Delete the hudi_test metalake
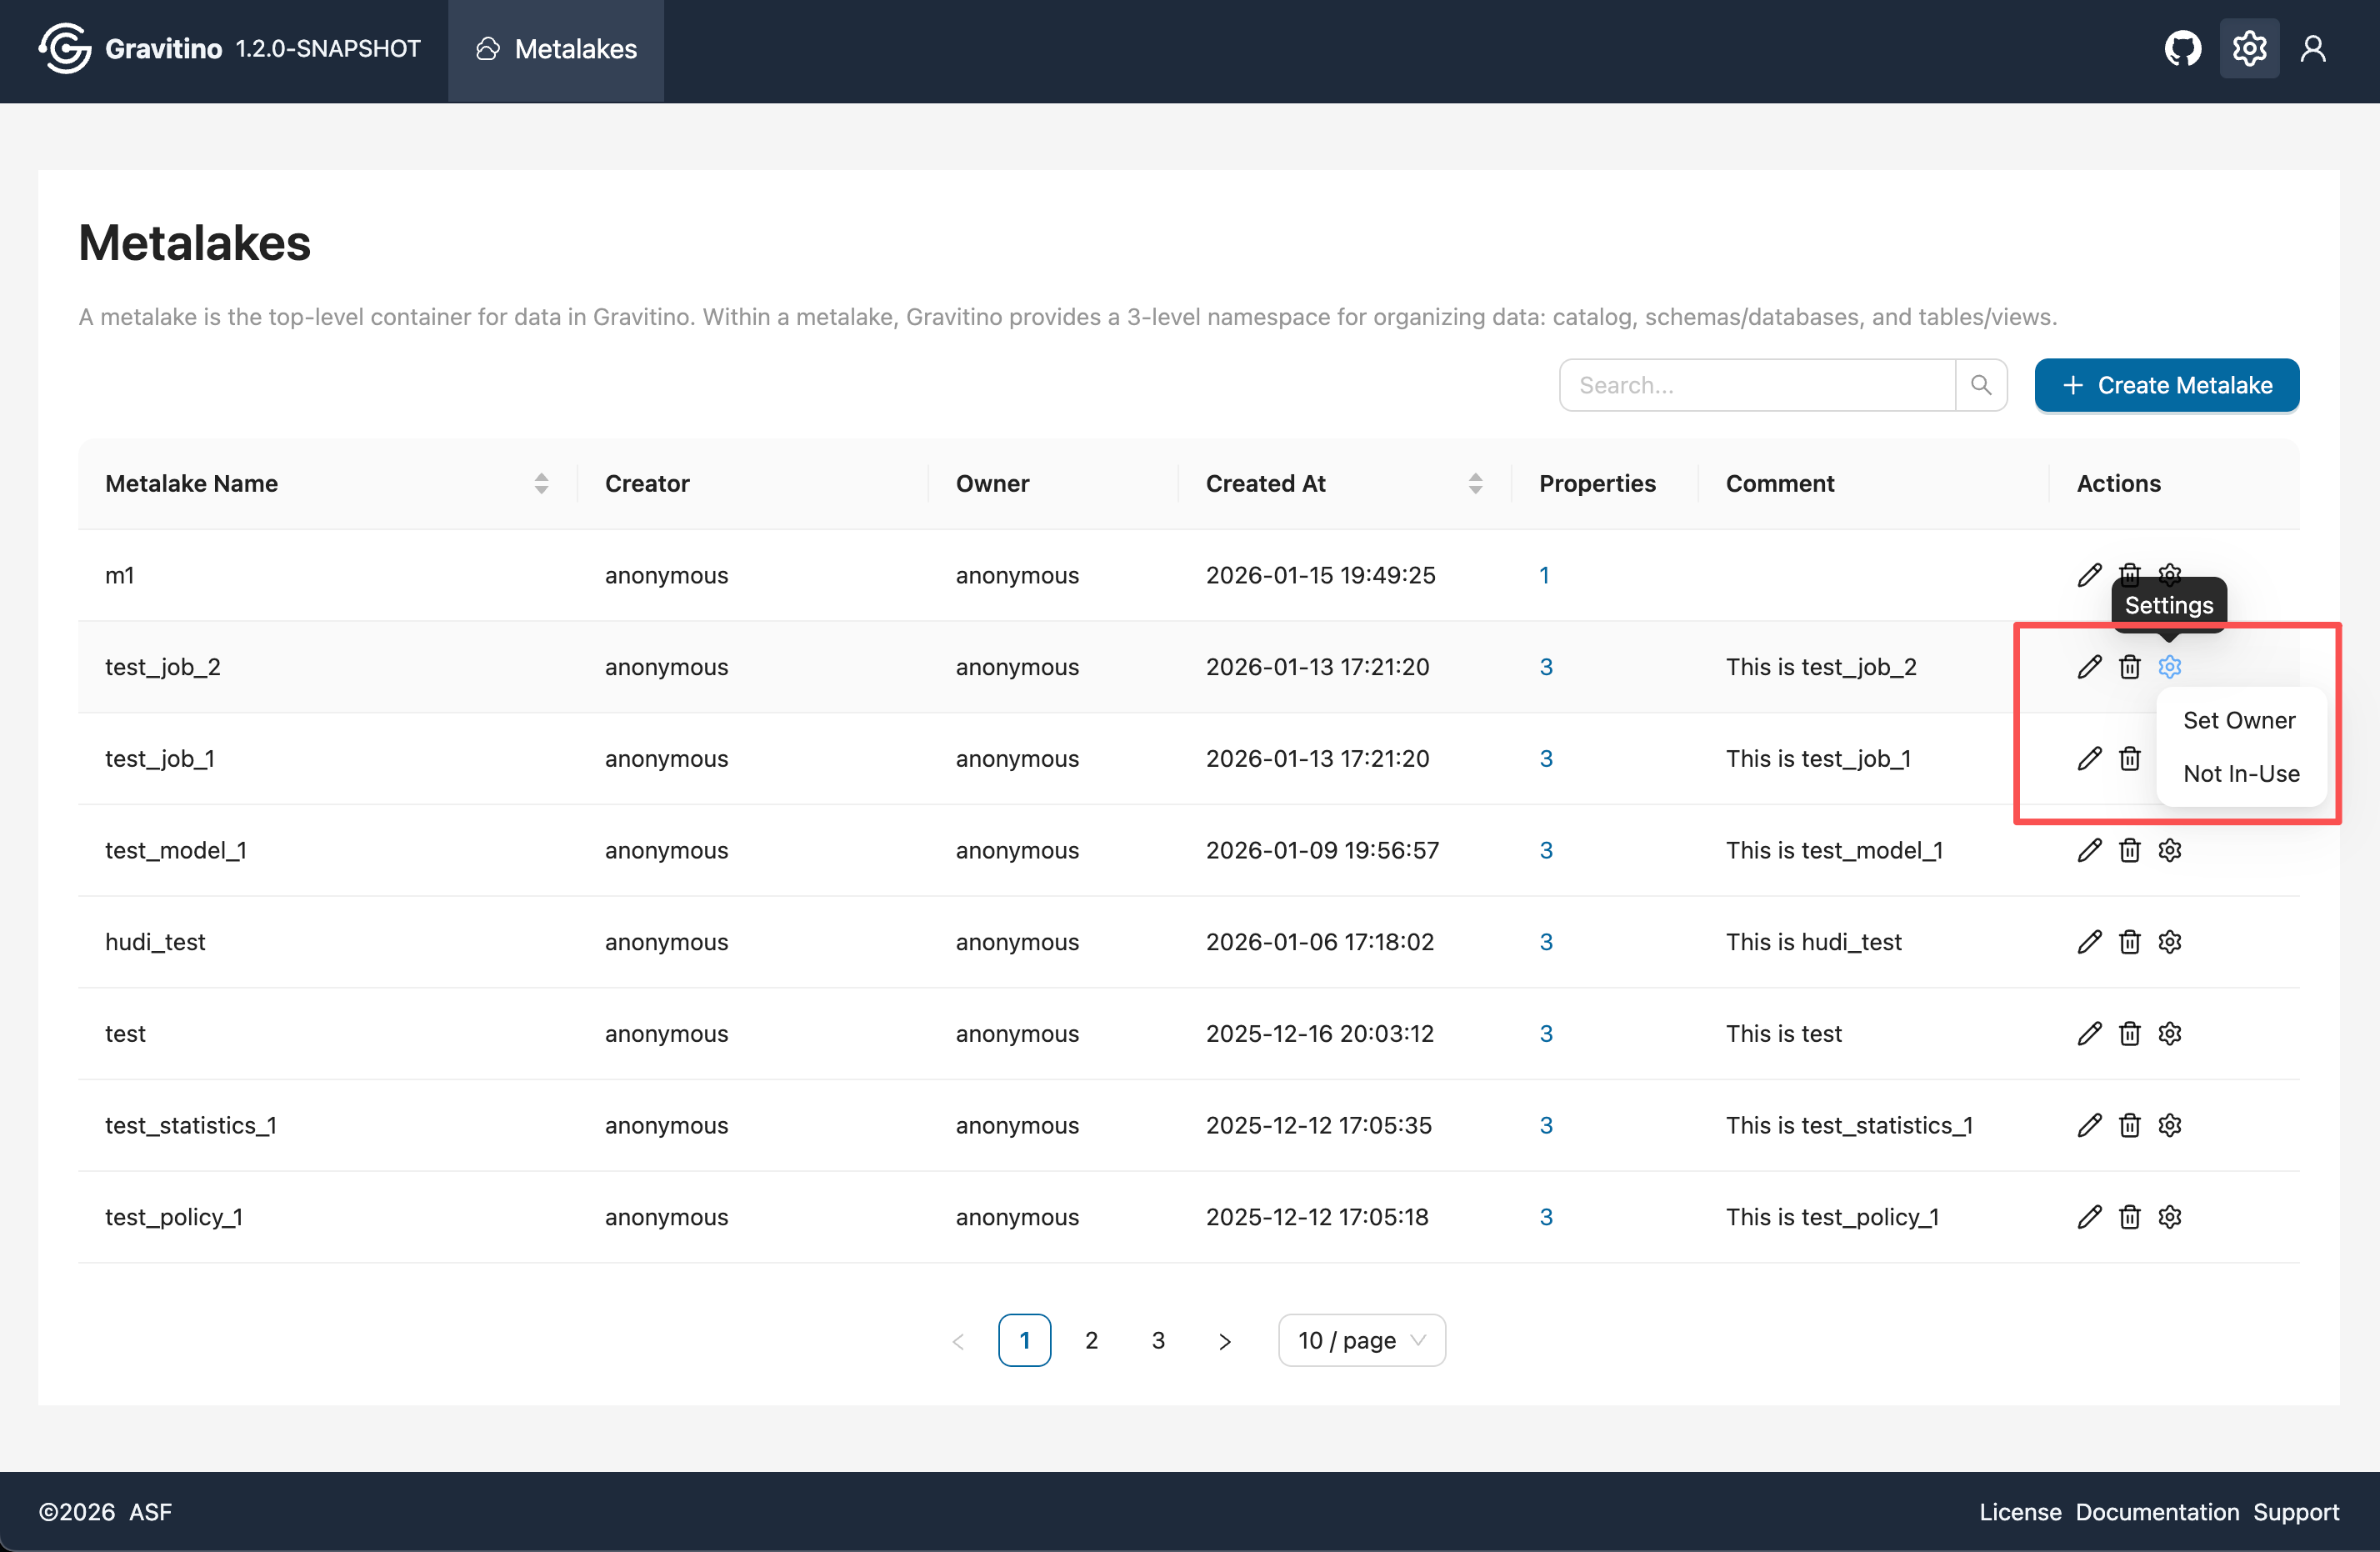 click(x=2129, y=942)
